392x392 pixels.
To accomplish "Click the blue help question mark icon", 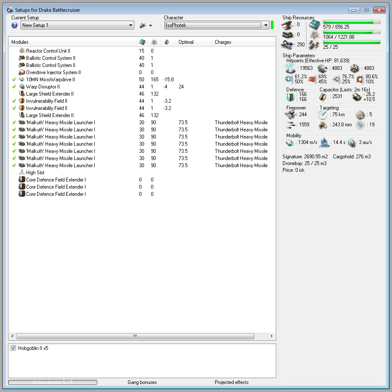I will point(14,25).
